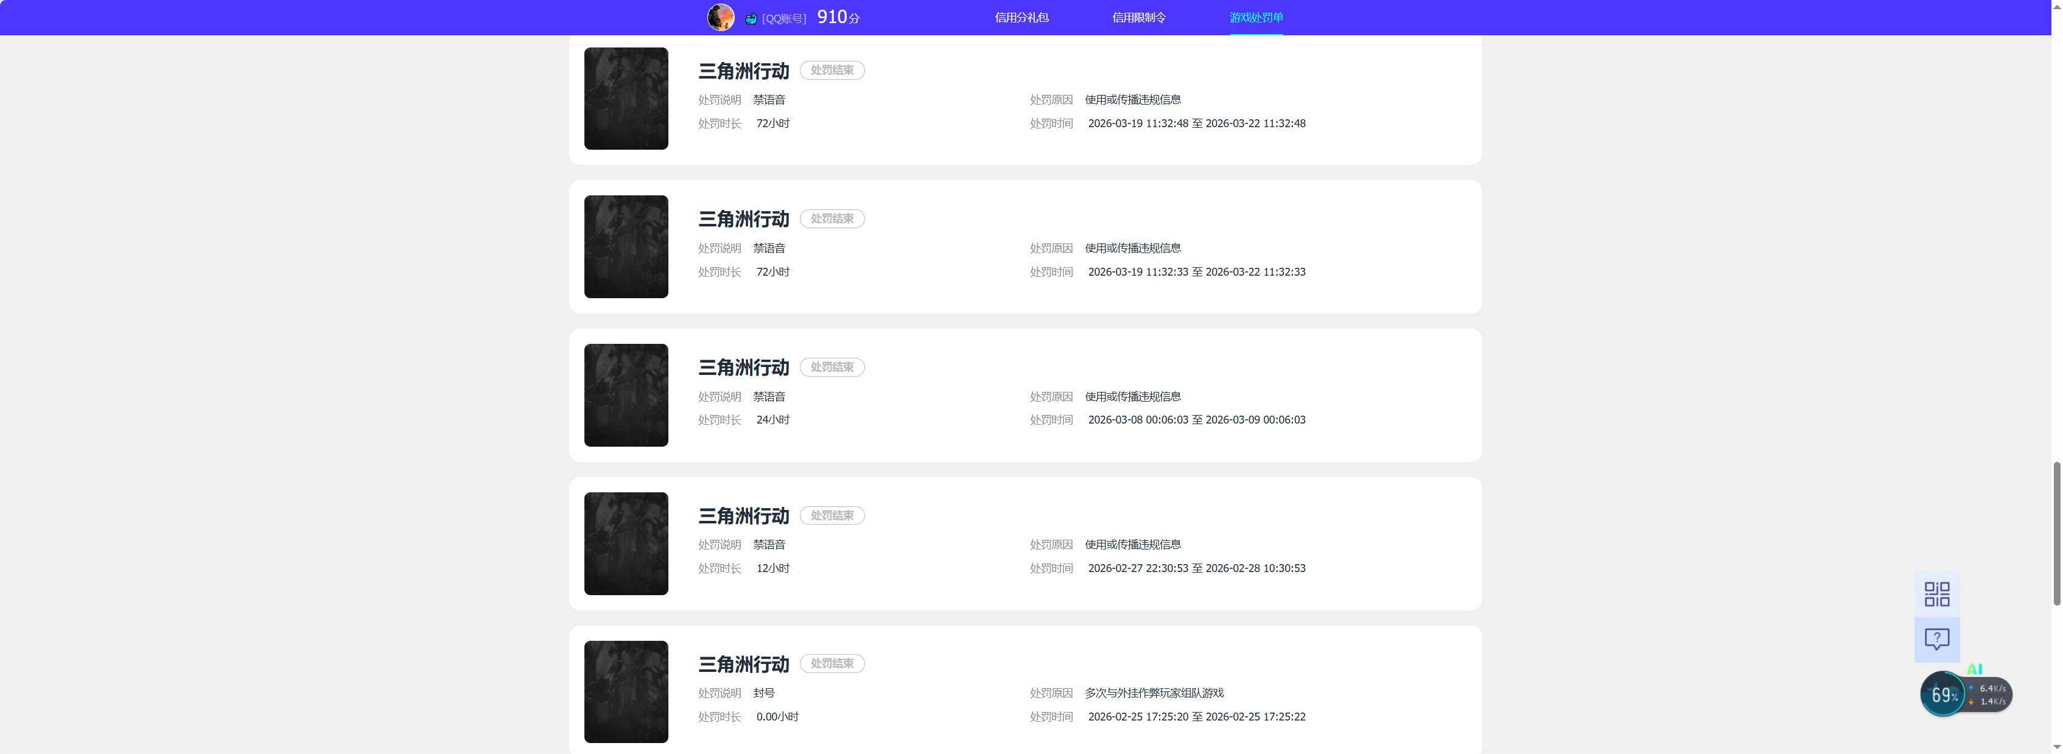The image size is (2063, 754).
Task: Click 使用或传播违规信息 reason in 24小时 record
Action: pyautogui.click(x=1132, y=396)
